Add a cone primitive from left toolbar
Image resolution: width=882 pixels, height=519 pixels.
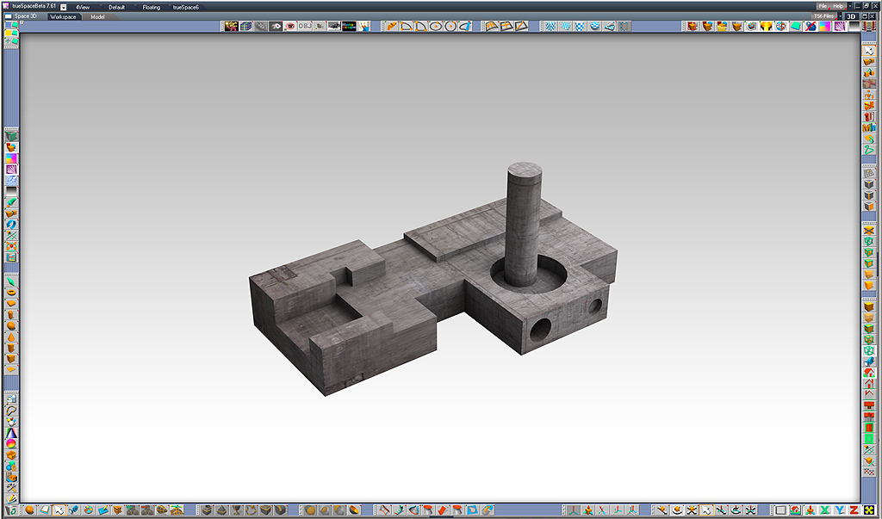point(11,337)
